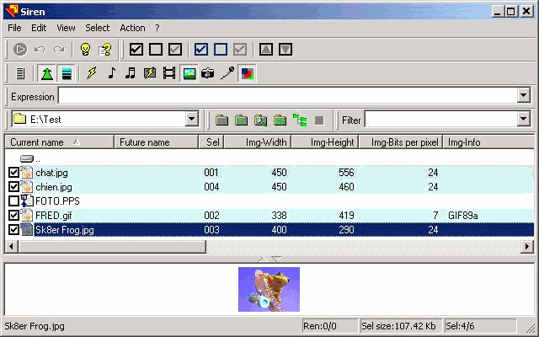539x337 pixels.
Task: Click the Img-Width column header
Action: 258,142
